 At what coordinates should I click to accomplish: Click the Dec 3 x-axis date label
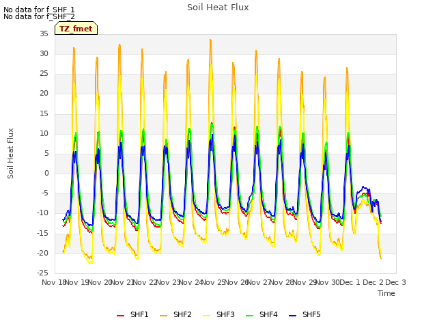click(x=396, y=282)
